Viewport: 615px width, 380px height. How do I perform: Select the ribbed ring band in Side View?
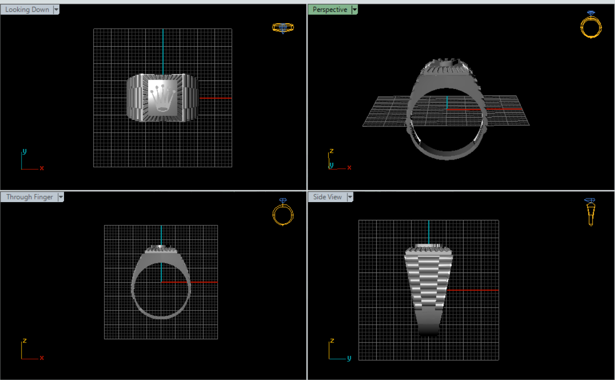pos(428,284)
